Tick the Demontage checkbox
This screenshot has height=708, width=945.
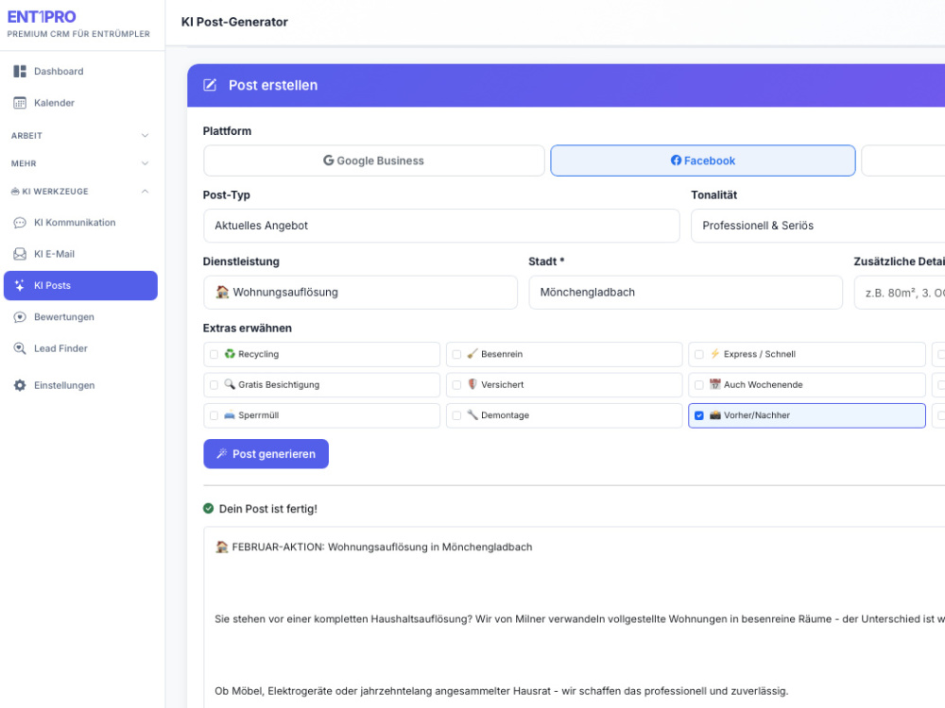coord(456,415)
